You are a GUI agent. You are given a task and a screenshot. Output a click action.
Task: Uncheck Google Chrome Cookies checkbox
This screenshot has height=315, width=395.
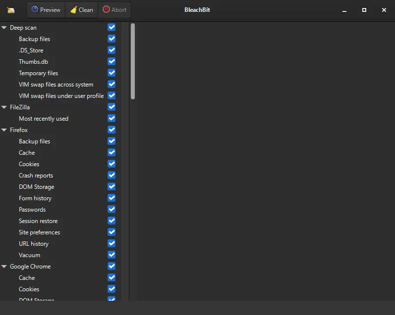point(112,289)
